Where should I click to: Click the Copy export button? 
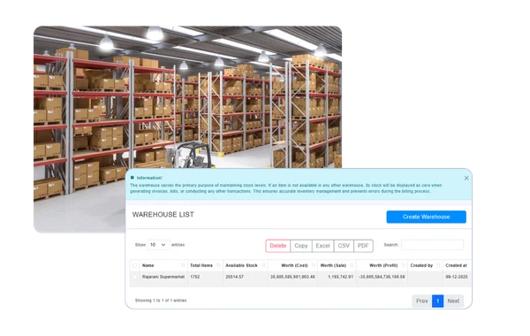coord(301,246)
